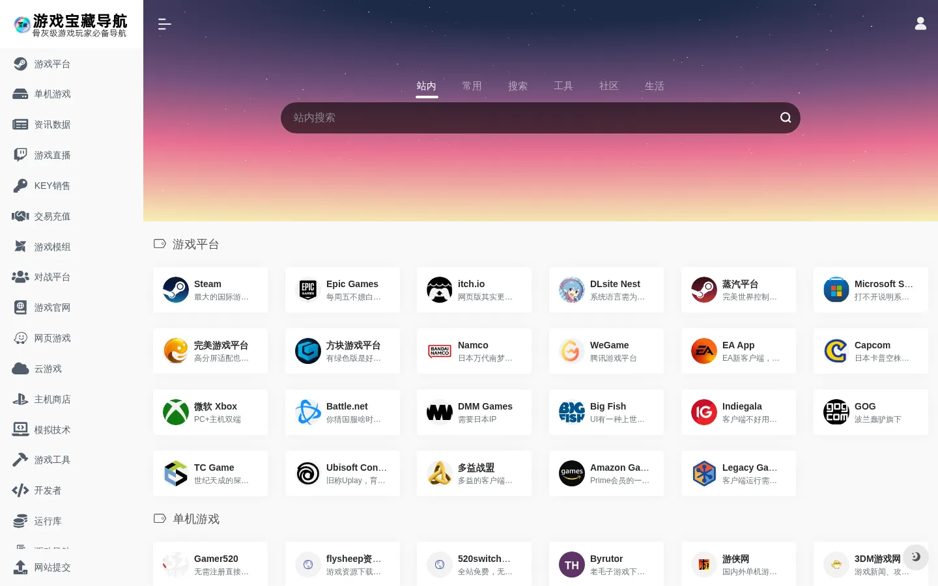Image resolution: width=938 pixels, height=586 pixels.
Task: Open the Steam platform icon
Action: tap(176, 290)
